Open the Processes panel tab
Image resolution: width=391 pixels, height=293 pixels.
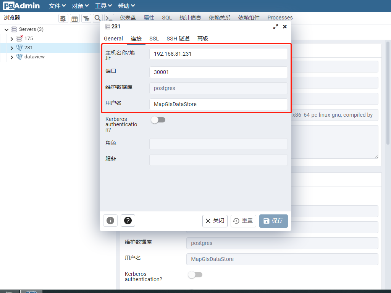(280, 18)
